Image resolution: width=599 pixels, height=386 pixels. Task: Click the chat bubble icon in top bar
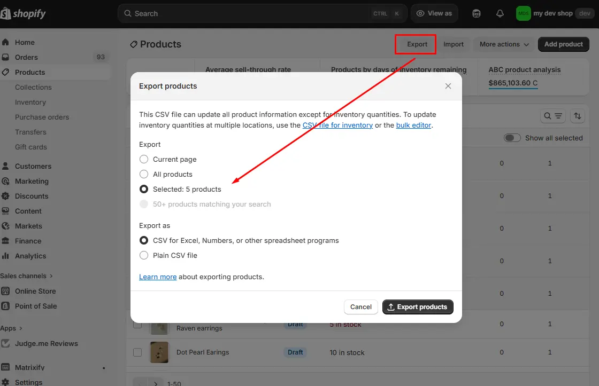pos(476,13)
